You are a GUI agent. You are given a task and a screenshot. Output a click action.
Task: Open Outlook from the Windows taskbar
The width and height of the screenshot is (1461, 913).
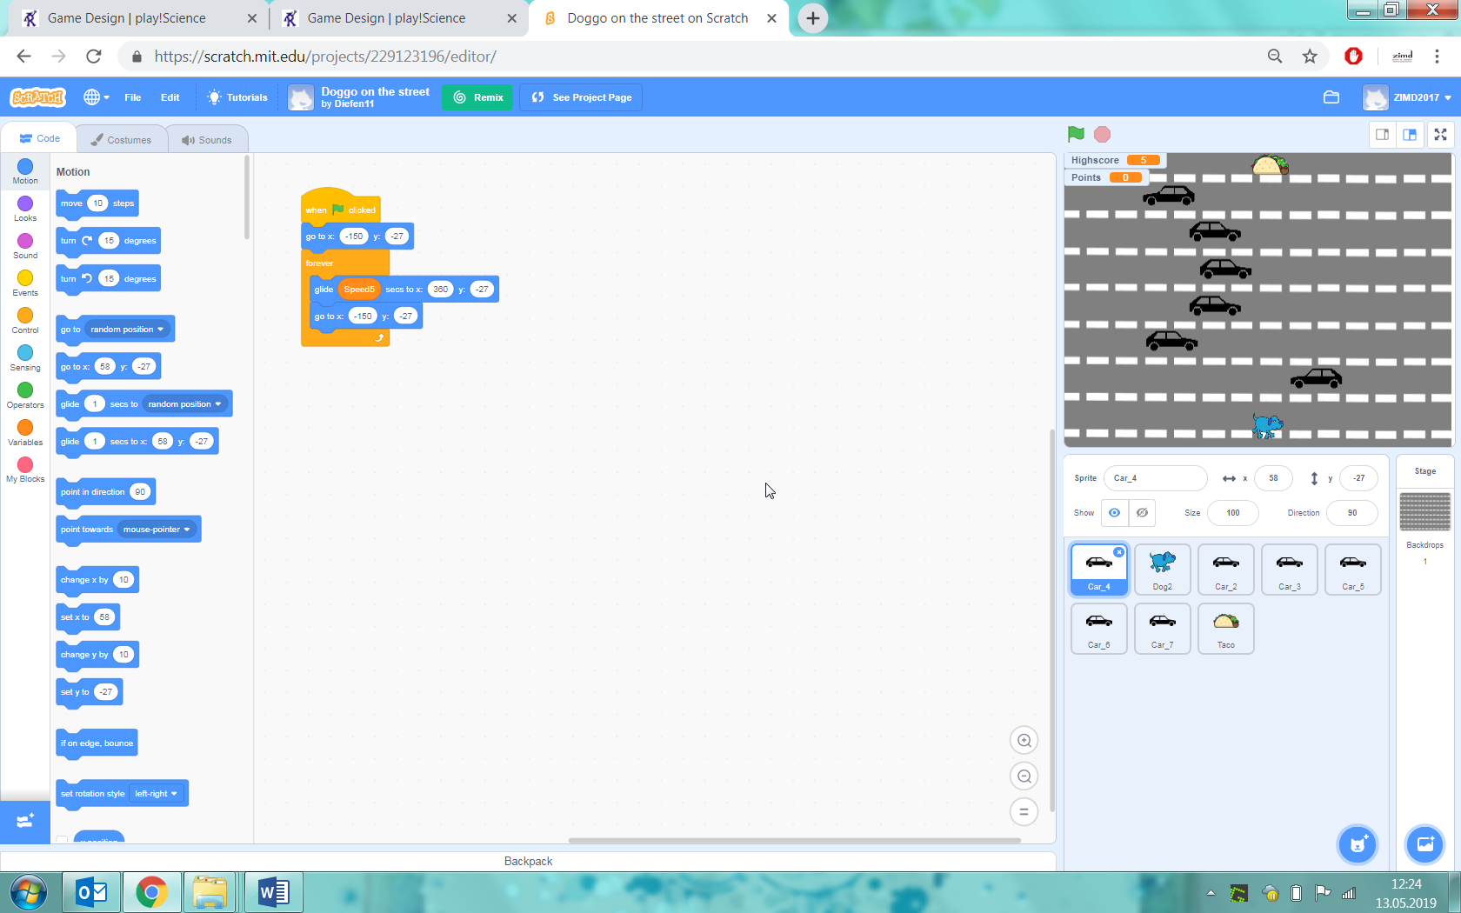pyautogui.click(x=91, y=892)
